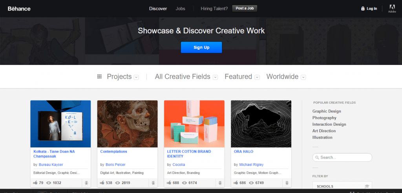
Task: Open the Contemplations project title
Action: 113,152
